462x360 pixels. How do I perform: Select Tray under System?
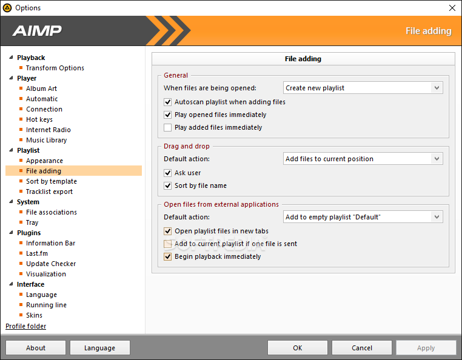32,222
